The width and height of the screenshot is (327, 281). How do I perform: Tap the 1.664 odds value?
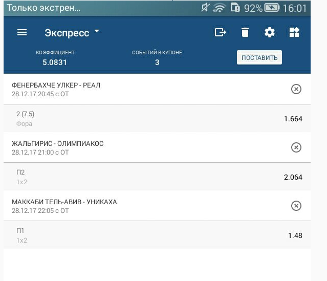click(293, 119)
